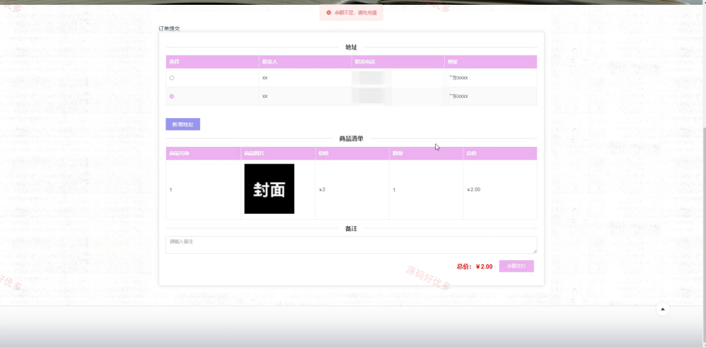Viewport: 706px width, 347px height.
Task: Click contact xx in the selected address row
Action: (265, 97)
